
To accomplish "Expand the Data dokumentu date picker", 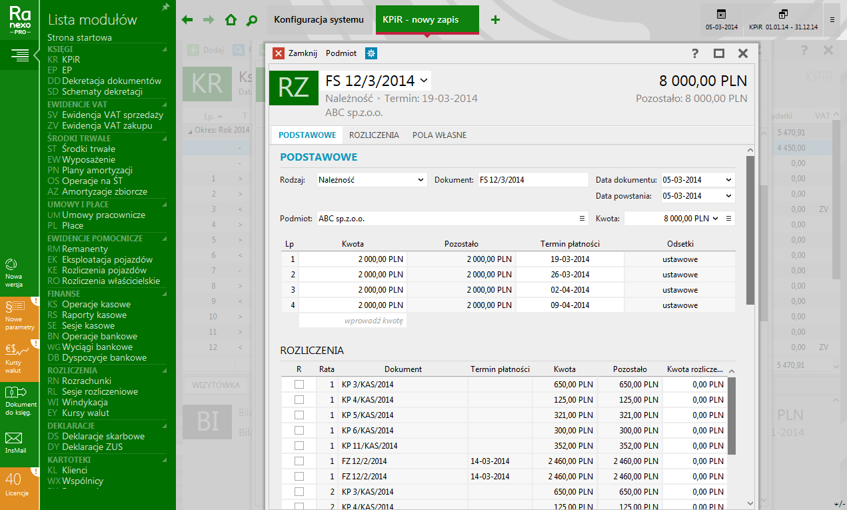I will tap(728, 180).
